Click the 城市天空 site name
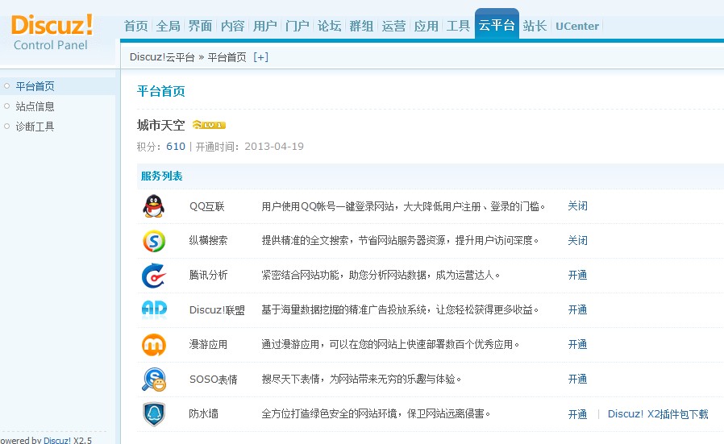This screenshot has width=724, height=444. coord(160,125)
